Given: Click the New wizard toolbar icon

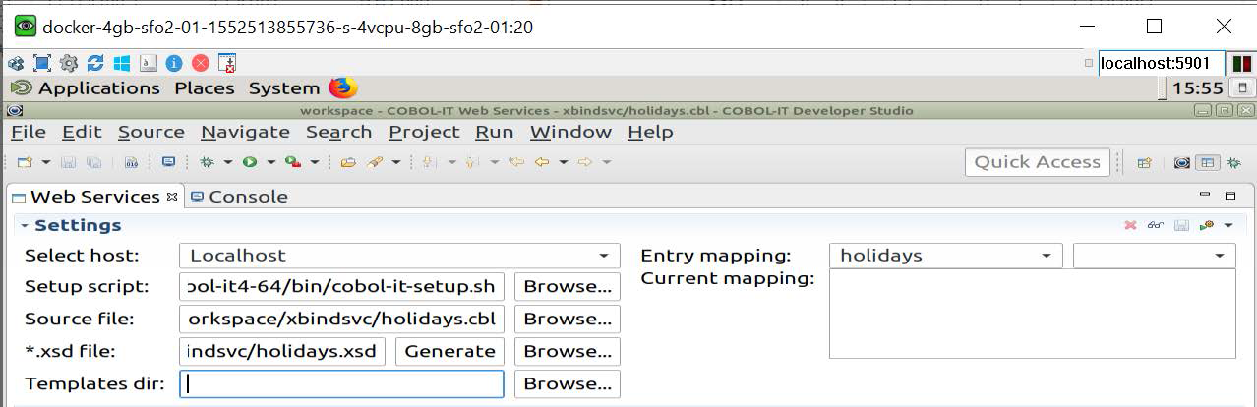Looking at the screenshot, I should pyautogui.click(x=25, y=162).
